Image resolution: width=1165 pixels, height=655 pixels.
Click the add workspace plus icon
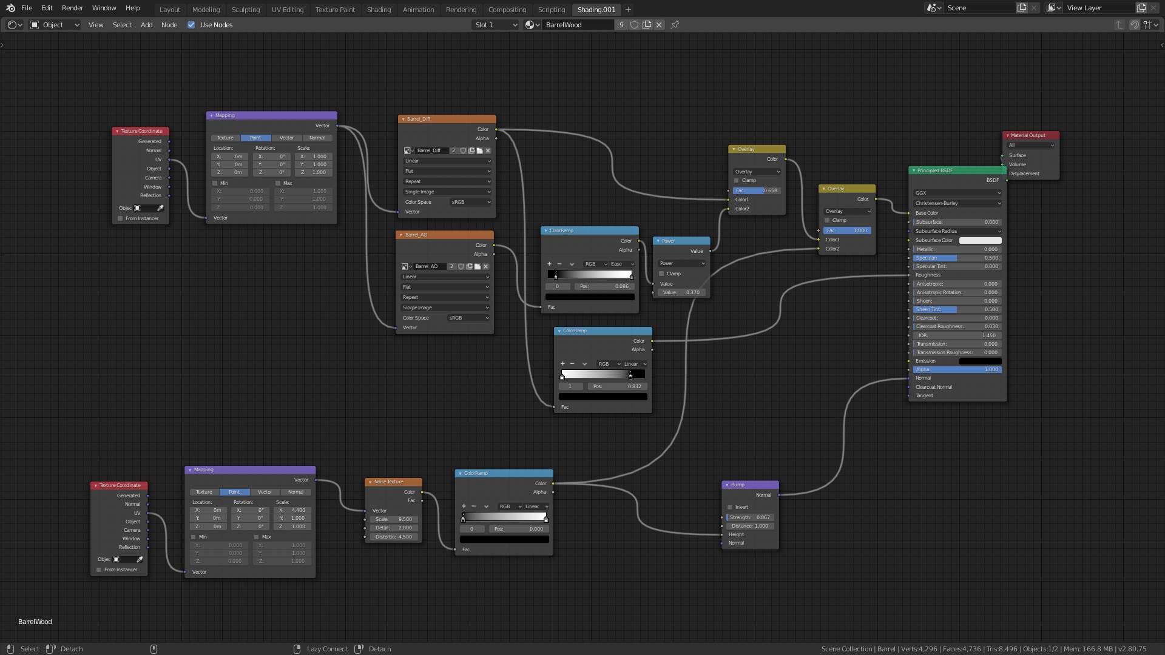pos(628,9)
